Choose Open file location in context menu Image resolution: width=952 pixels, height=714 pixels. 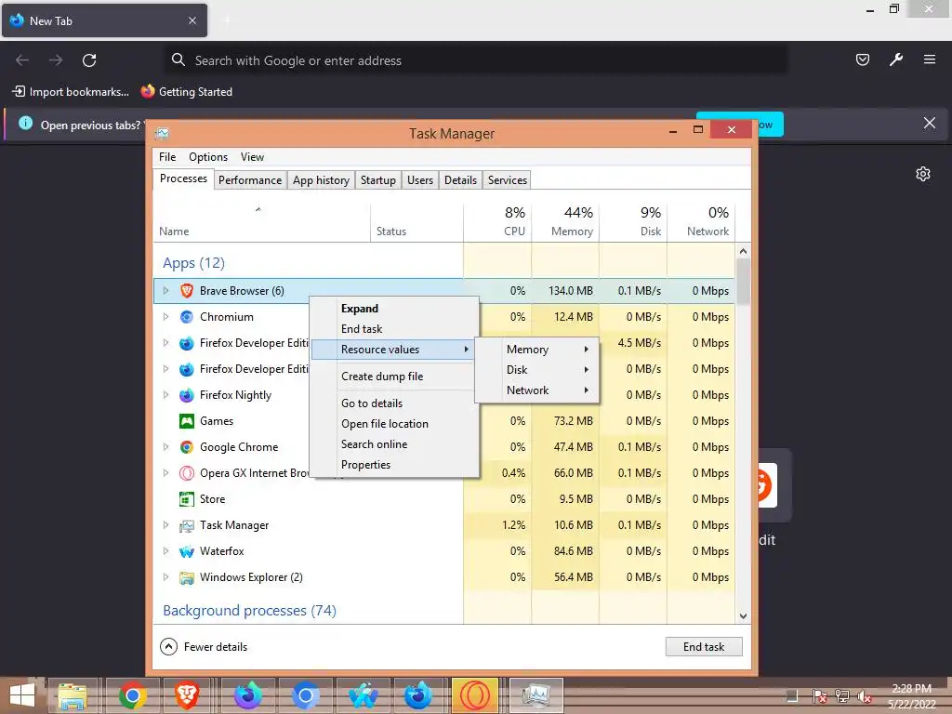pos(394,424)
